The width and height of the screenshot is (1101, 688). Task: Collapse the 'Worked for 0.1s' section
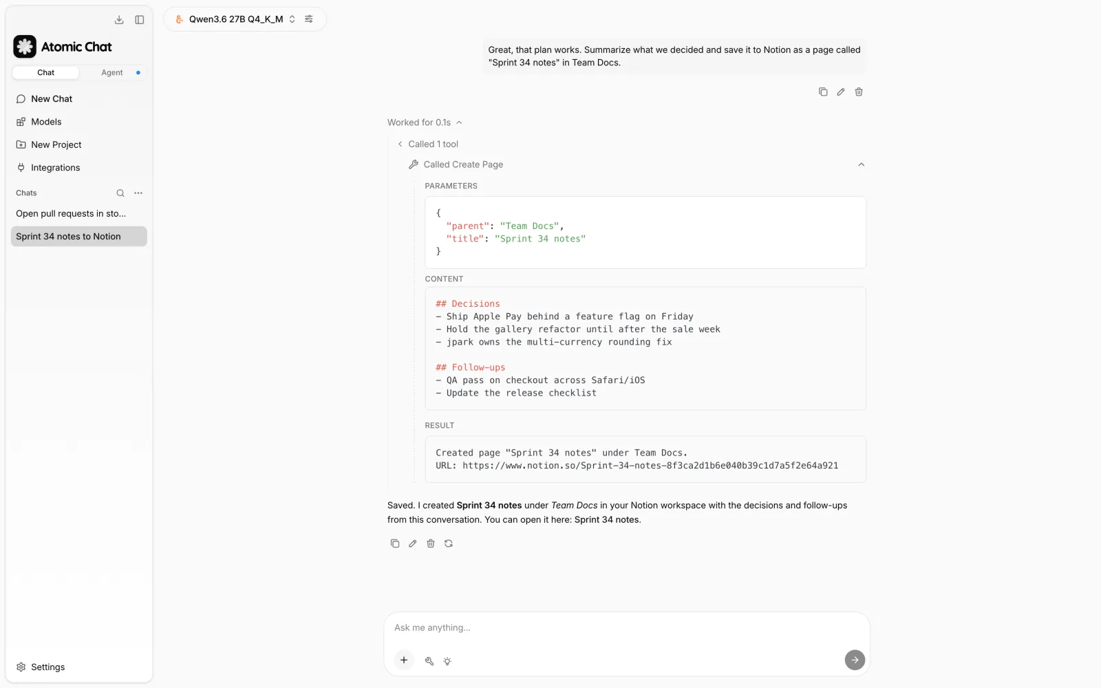click(x=425, y=122)
